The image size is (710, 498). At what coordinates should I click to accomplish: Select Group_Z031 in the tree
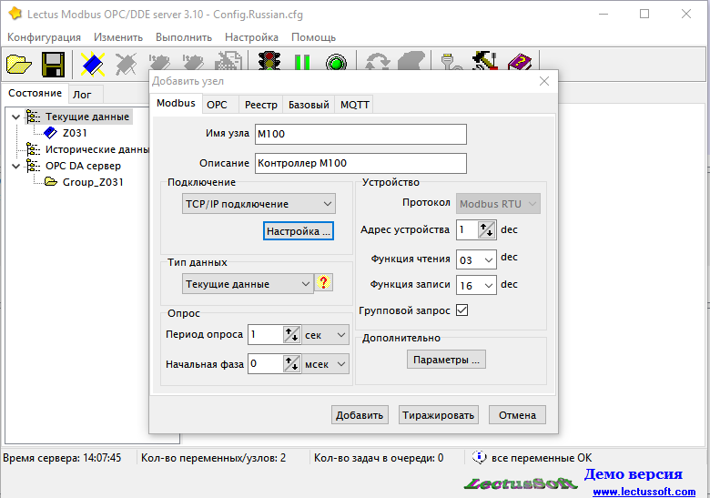coord(92,182)
